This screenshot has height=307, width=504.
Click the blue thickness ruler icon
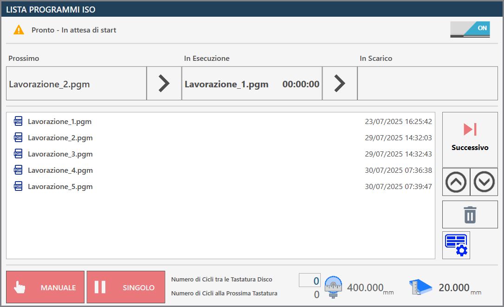click(x=420, y=287)
